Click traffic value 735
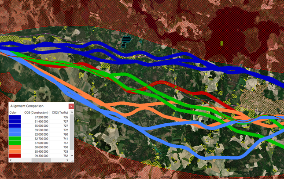Screen dimensions: 284x179 [66, 117]
